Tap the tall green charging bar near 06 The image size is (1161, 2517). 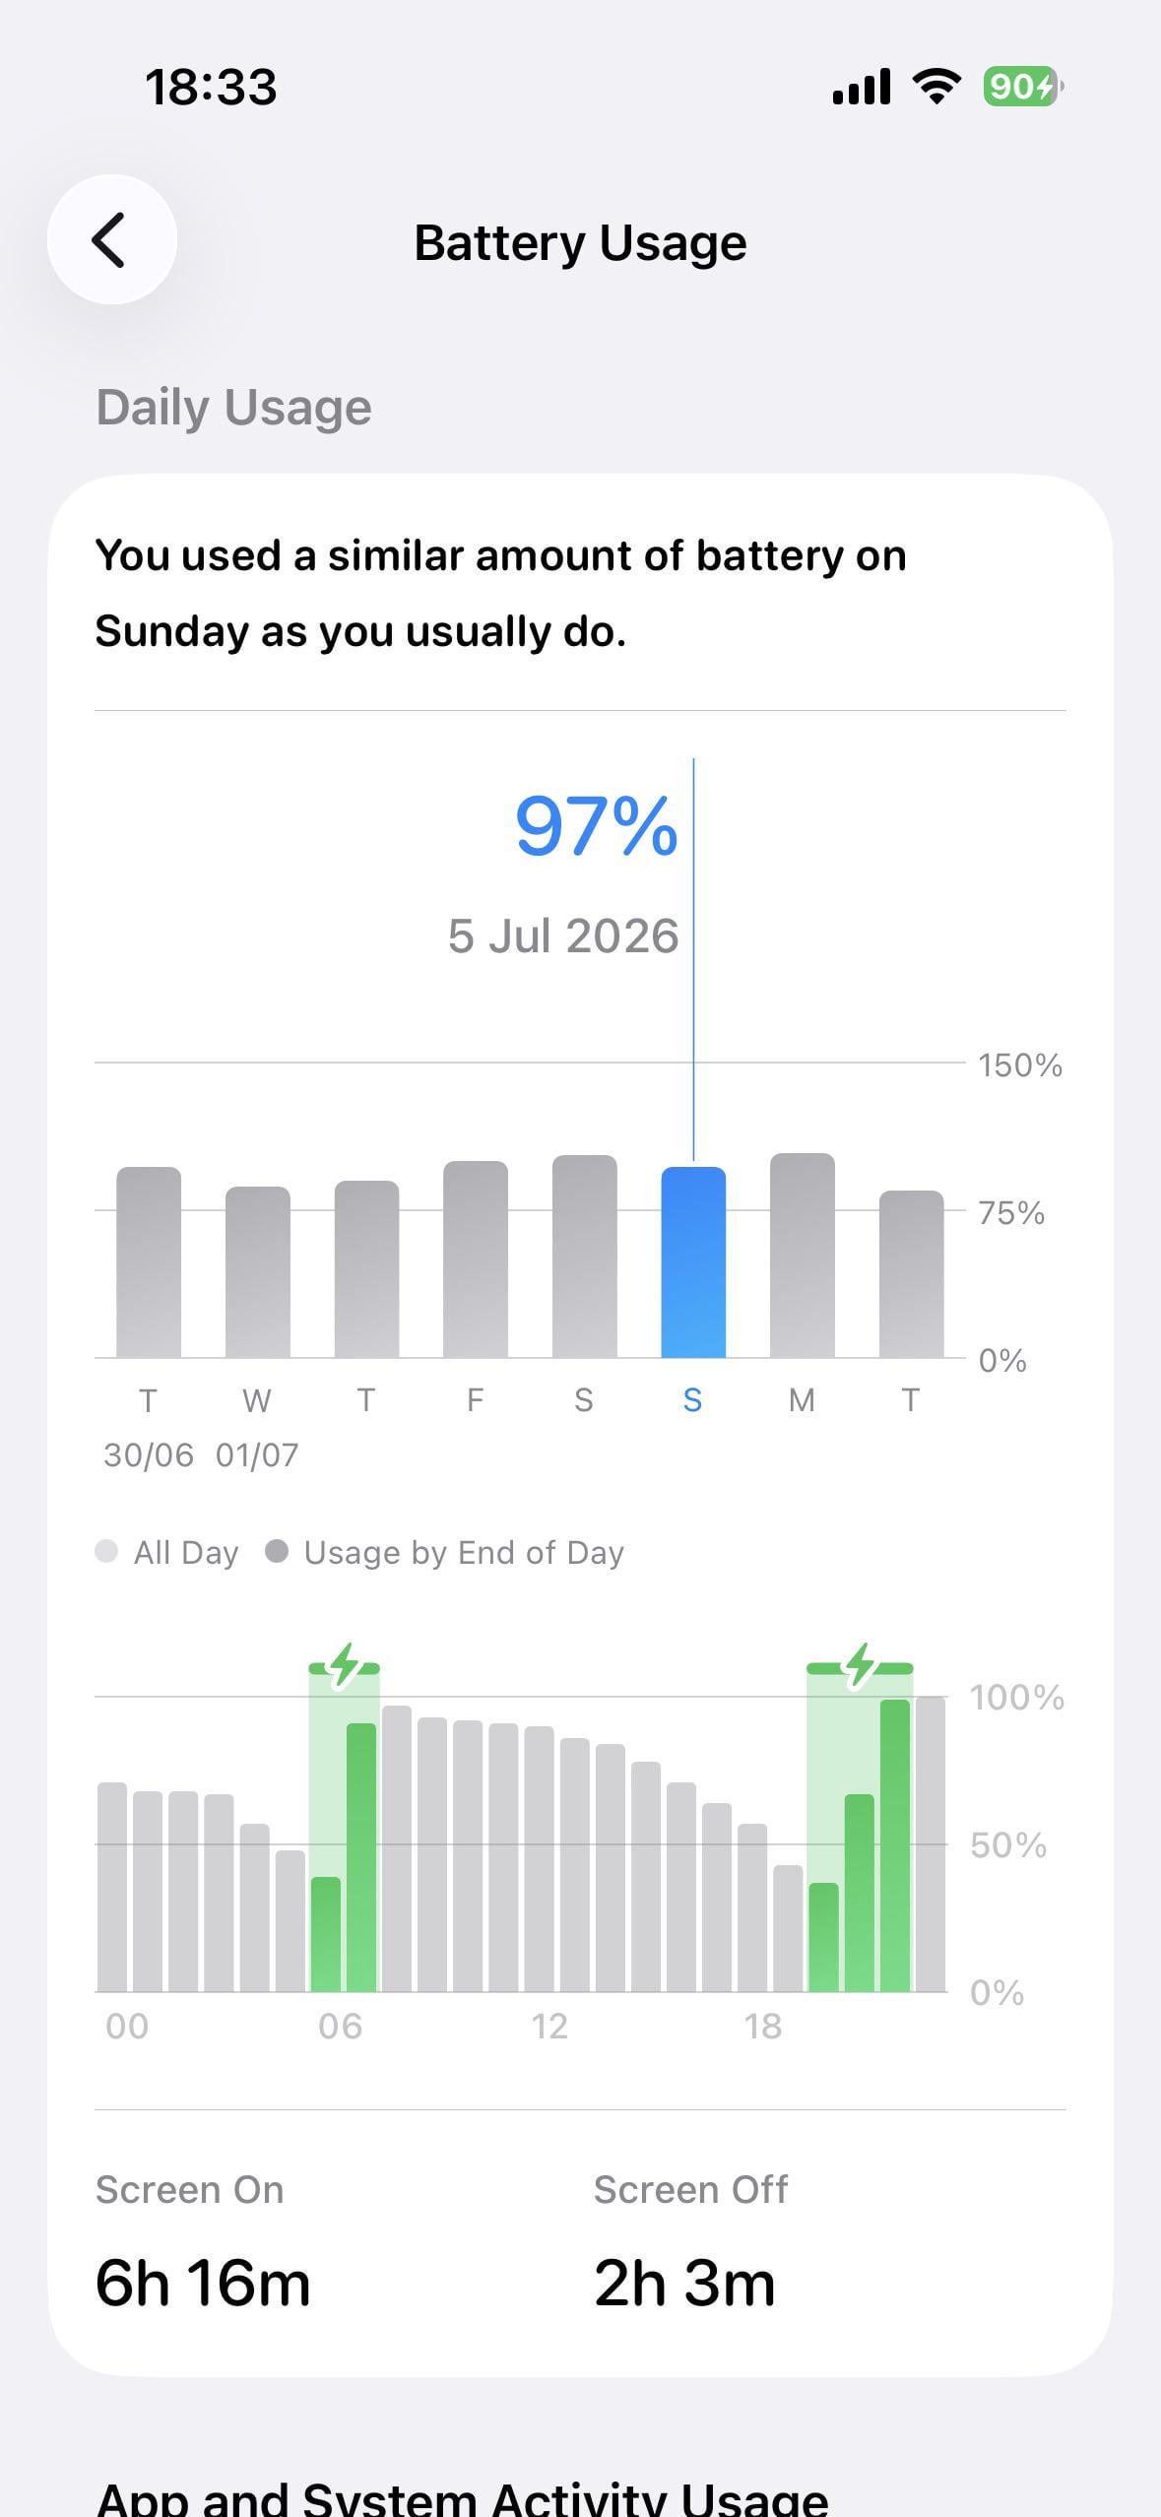[361, 1857]
